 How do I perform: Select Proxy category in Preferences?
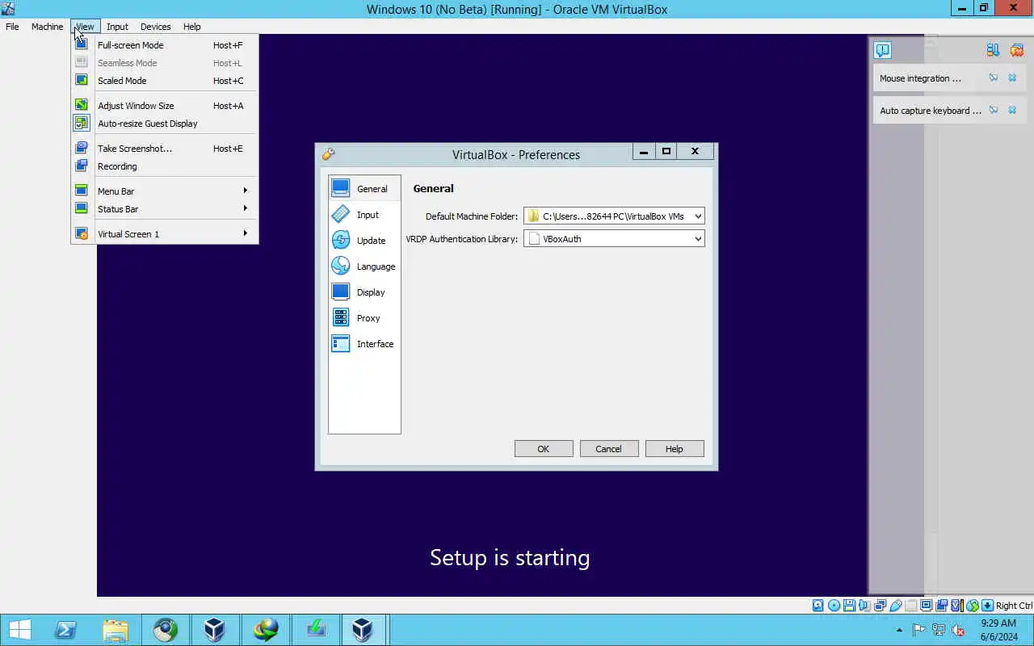pos(364,318)
